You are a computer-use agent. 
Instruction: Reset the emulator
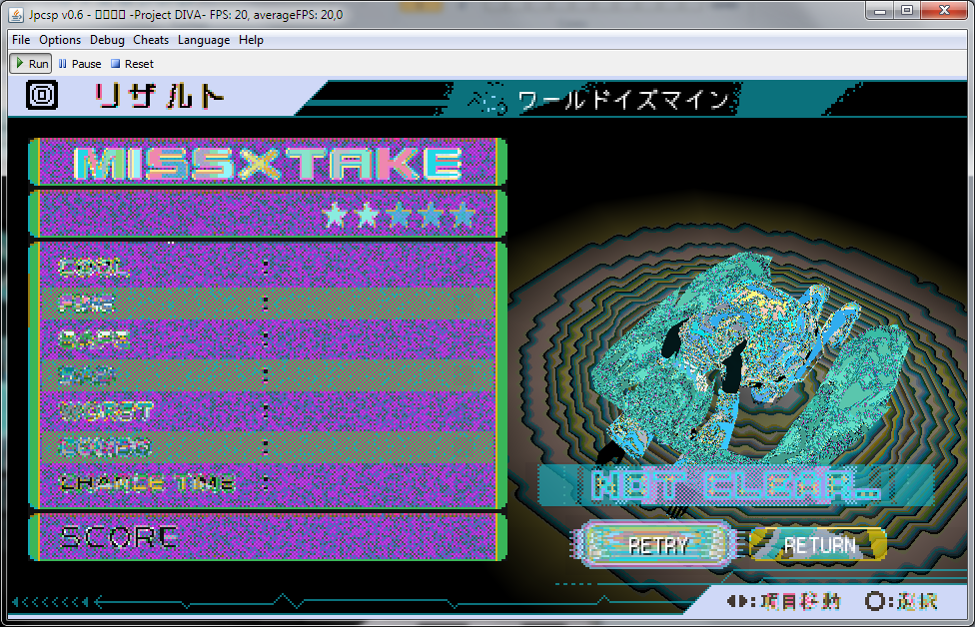click(x=132, y=63)
